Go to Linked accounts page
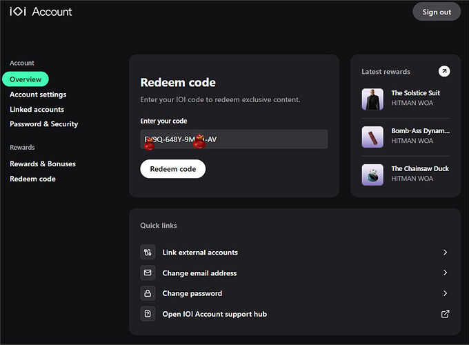469x345 pixels. pos(37,110)
